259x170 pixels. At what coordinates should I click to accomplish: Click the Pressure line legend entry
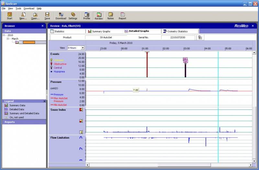(57, 95)
